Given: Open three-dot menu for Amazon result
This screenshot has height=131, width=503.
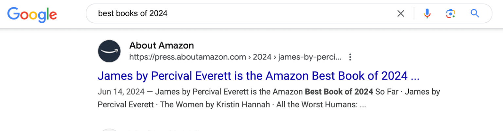Looking at the screenshot, I should click(x=350, y=57).
